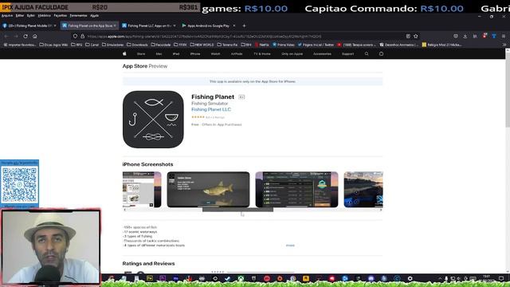
Task: Show more bookmarks overflow chevron
Action: coord(504,45)
